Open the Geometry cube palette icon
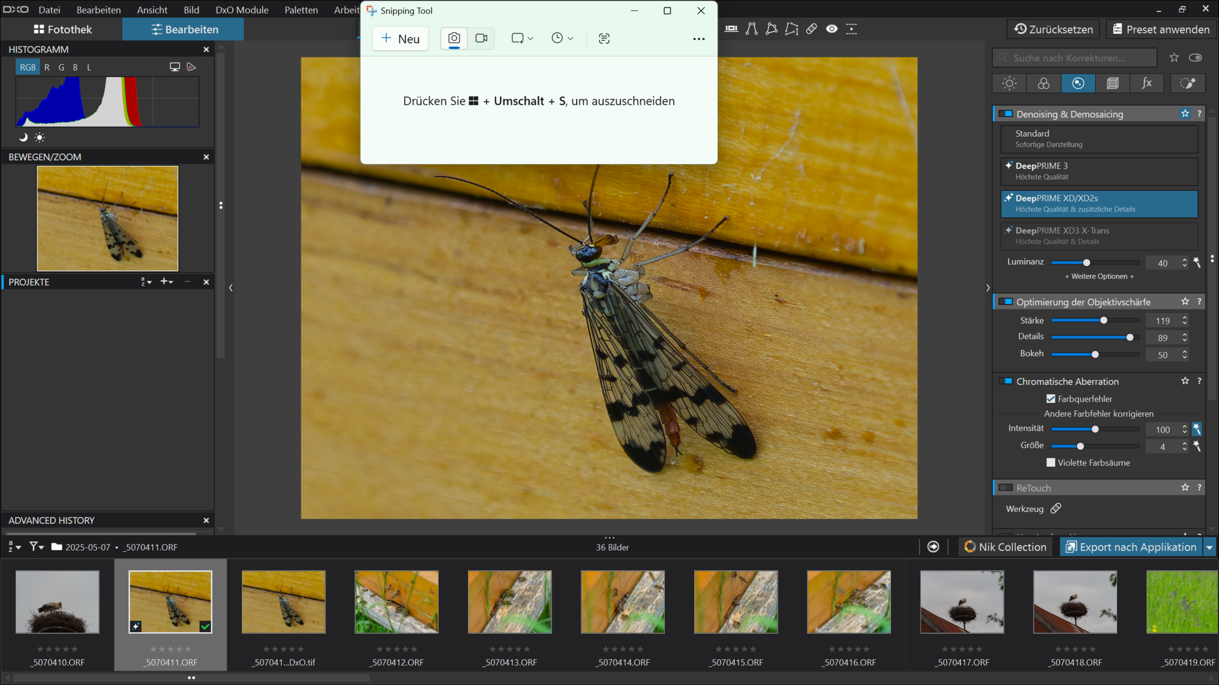 1112,84
